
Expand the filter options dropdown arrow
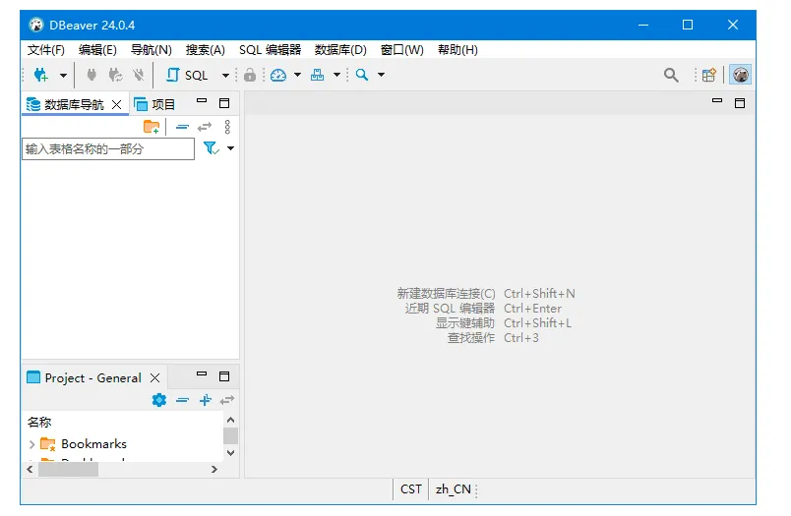(230, 148)
